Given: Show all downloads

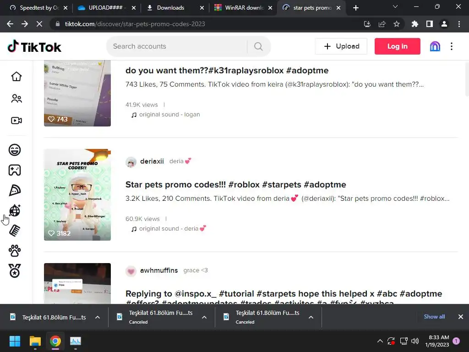Looking at the screenshot, I should pyautogui.click(x=434, y=317).
